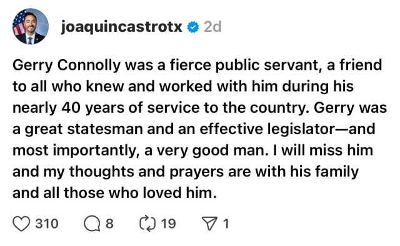The width and height of the screenshot is (400, 246).
Task: Click the name Gerry Connolly in post
Action: pos(66,65)
